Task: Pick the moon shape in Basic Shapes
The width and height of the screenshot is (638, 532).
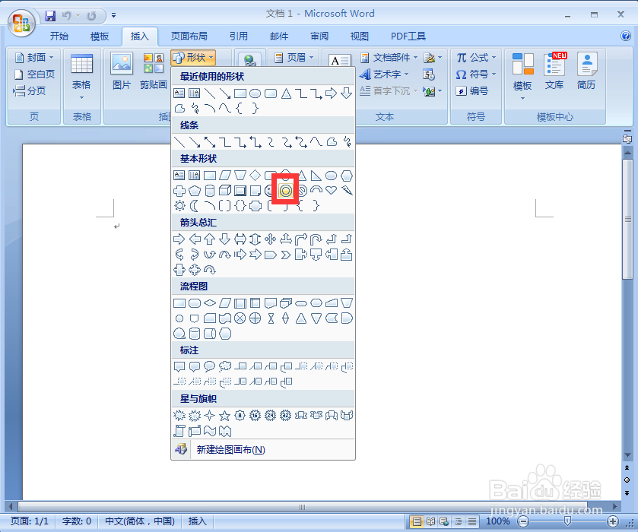Action: click(x=195, y=206)
